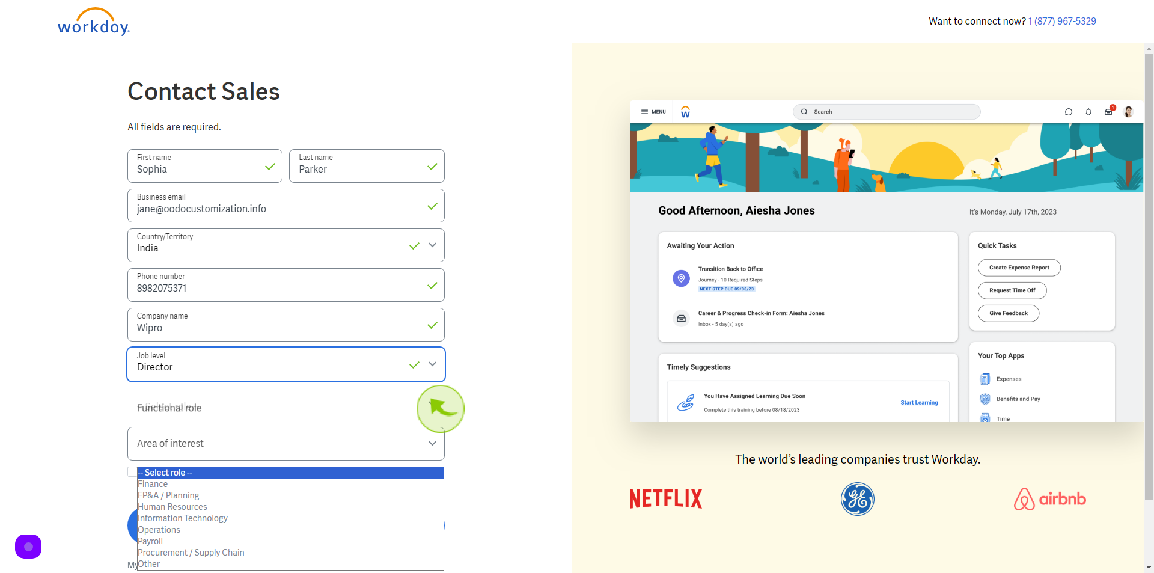Click the Expenses app icon
This screenshot has height=573, width=1154.
[985, 379]
